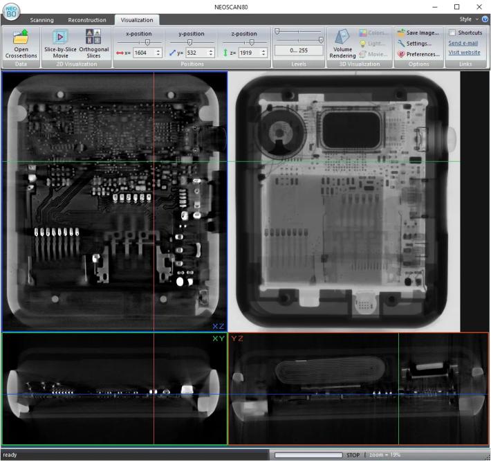The image size is (491, 461).
Task: Start the Slice-by-Slice Movie view
Action: 60,37
